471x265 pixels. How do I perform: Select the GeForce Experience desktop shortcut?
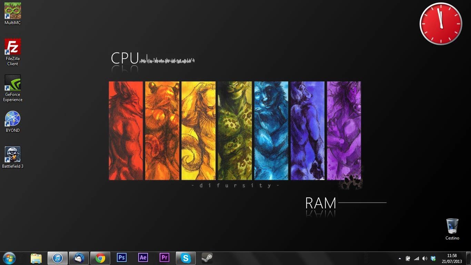click(13, 88)
